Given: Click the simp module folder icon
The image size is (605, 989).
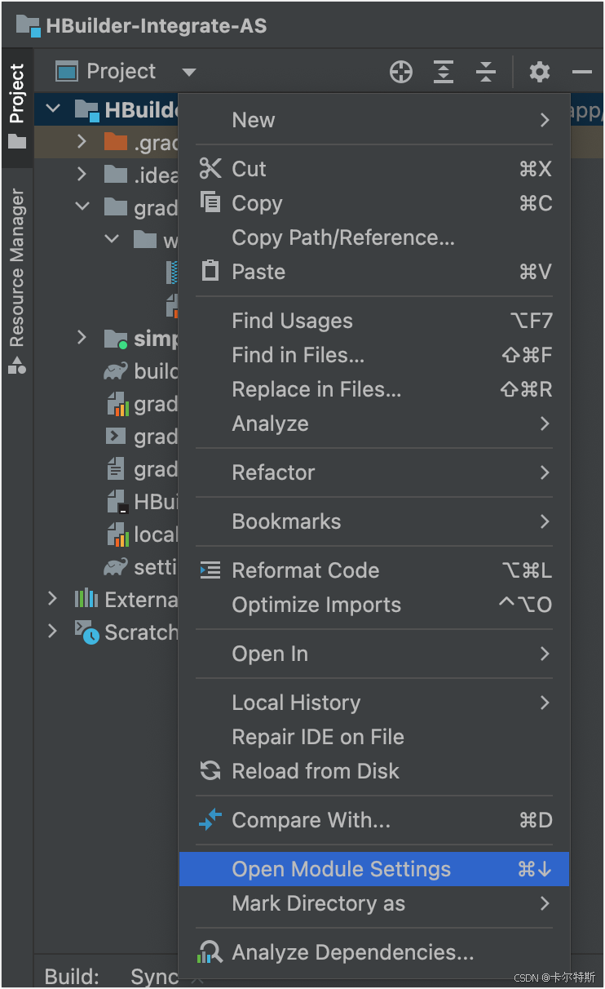Looking at the screenshot, I should tap(117, 338).
